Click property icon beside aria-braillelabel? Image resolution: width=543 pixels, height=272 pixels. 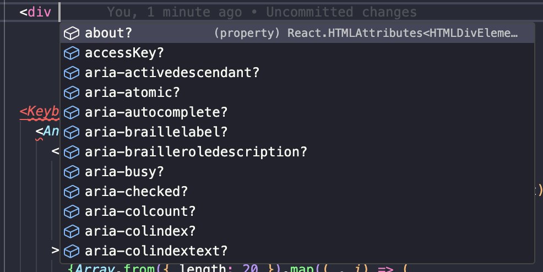click(72, 132)
